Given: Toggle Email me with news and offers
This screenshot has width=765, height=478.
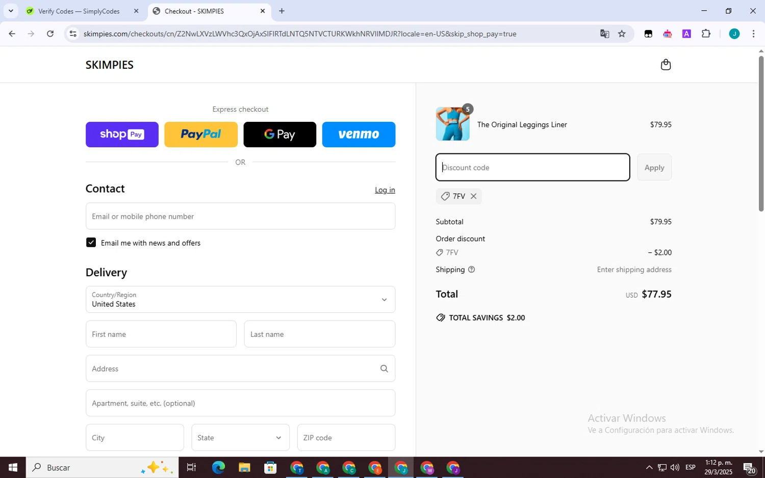Looking at the screenshot, I should (91, 243).
